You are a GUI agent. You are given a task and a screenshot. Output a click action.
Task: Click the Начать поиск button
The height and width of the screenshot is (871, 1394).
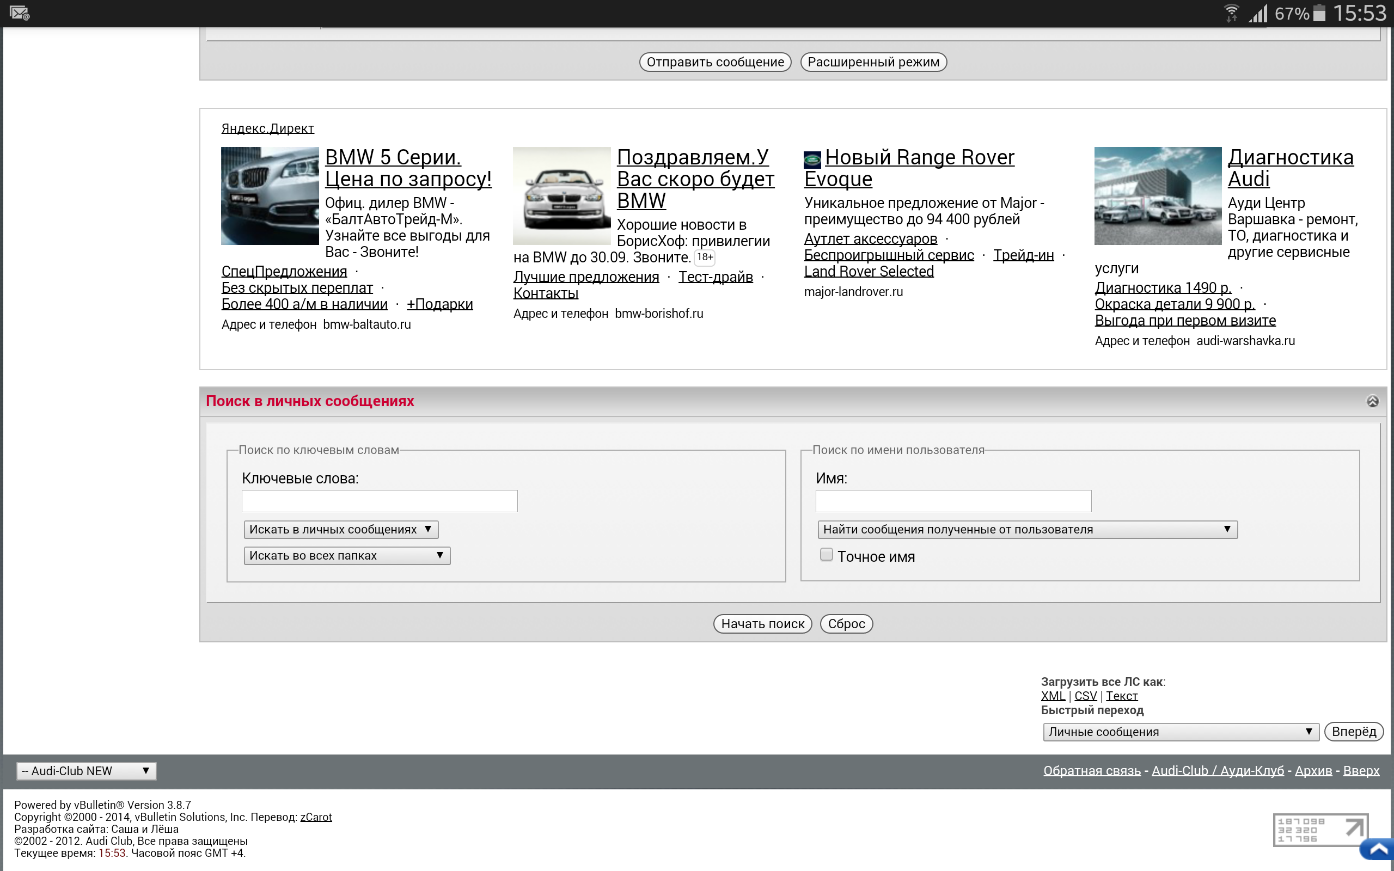[763, 624]
